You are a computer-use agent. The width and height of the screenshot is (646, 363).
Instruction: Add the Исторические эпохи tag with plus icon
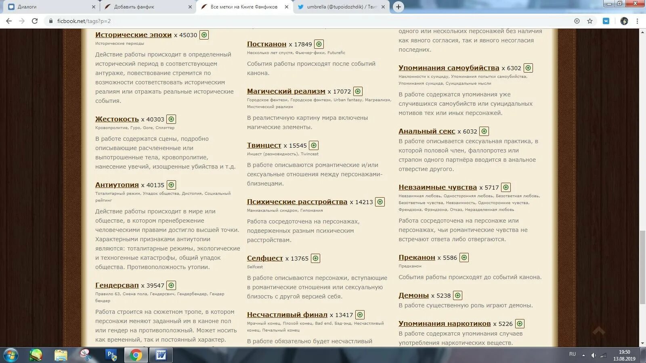pos(204,35)
